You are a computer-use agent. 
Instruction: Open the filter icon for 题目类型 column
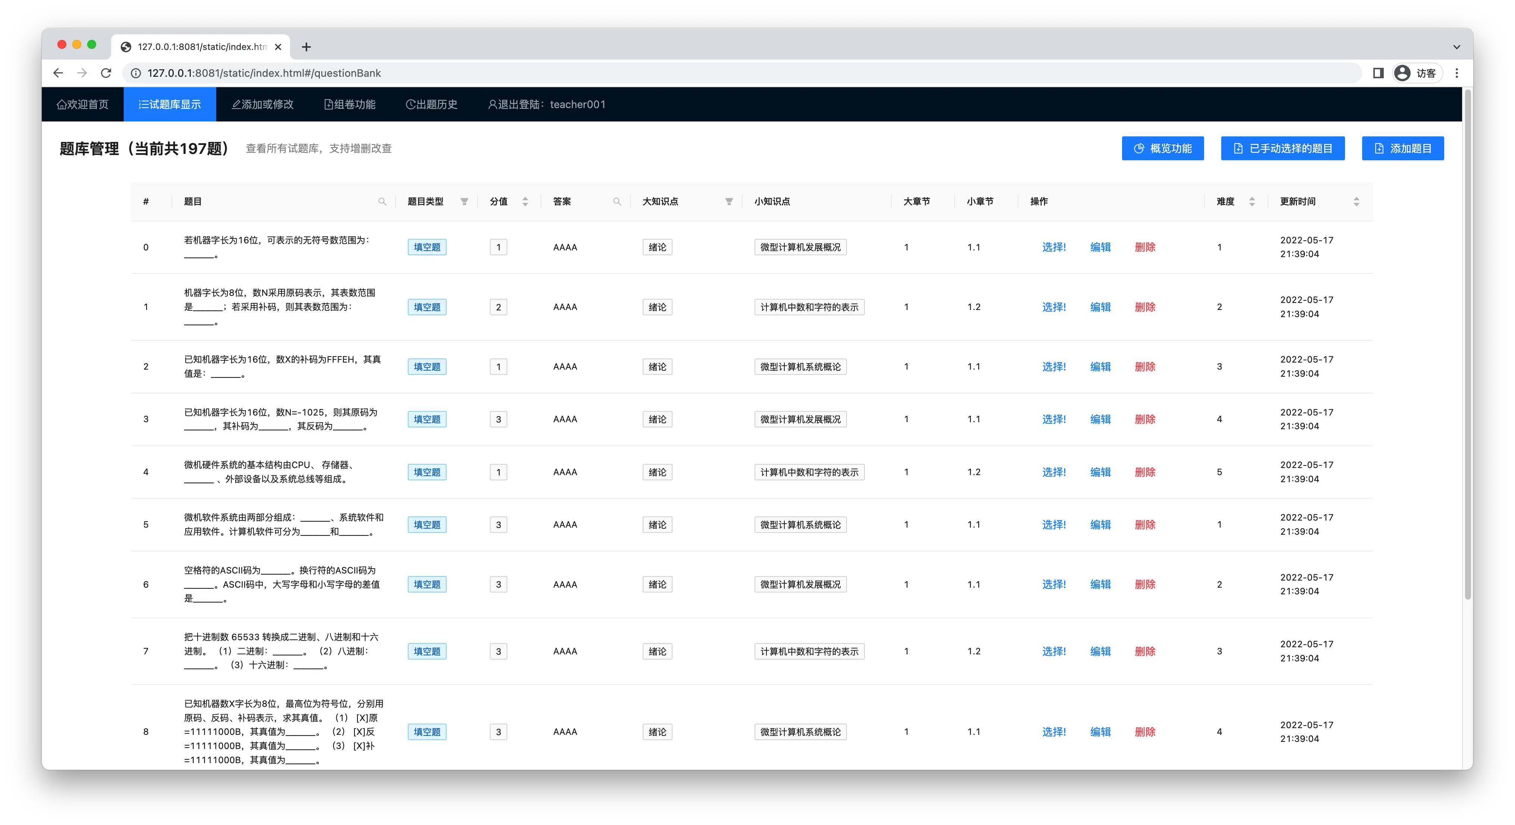[464, 202]
